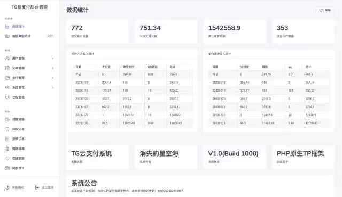The height and width of the screenshot is (197, 342).
Task: Click 522.57 in the 支付通道收入统计 table
Action: click(x=310, y=91)
